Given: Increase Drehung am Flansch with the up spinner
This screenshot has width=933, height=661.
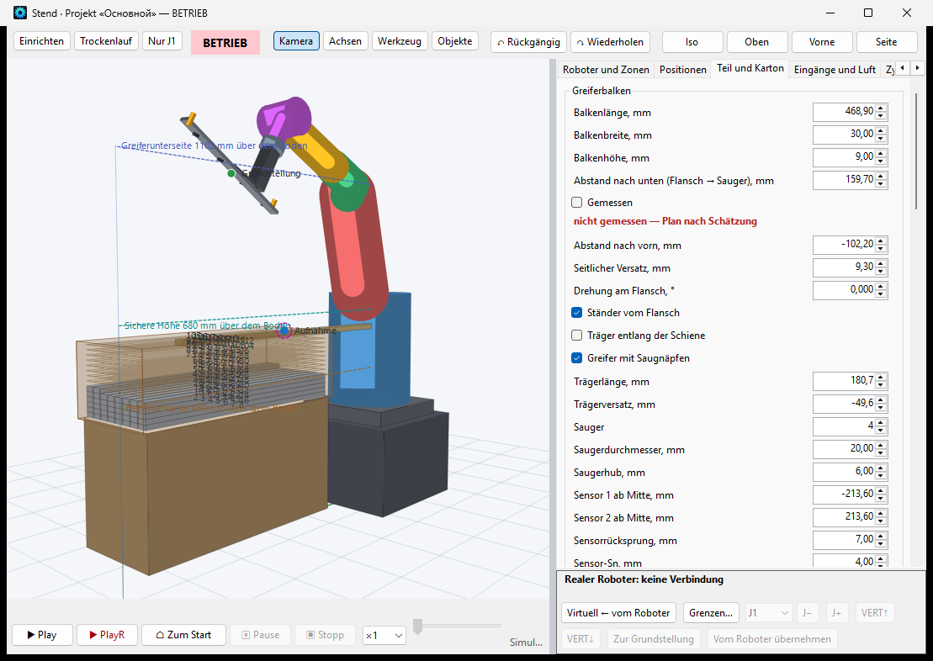Looking at the screenshot, I should click(x=881, y=286).
